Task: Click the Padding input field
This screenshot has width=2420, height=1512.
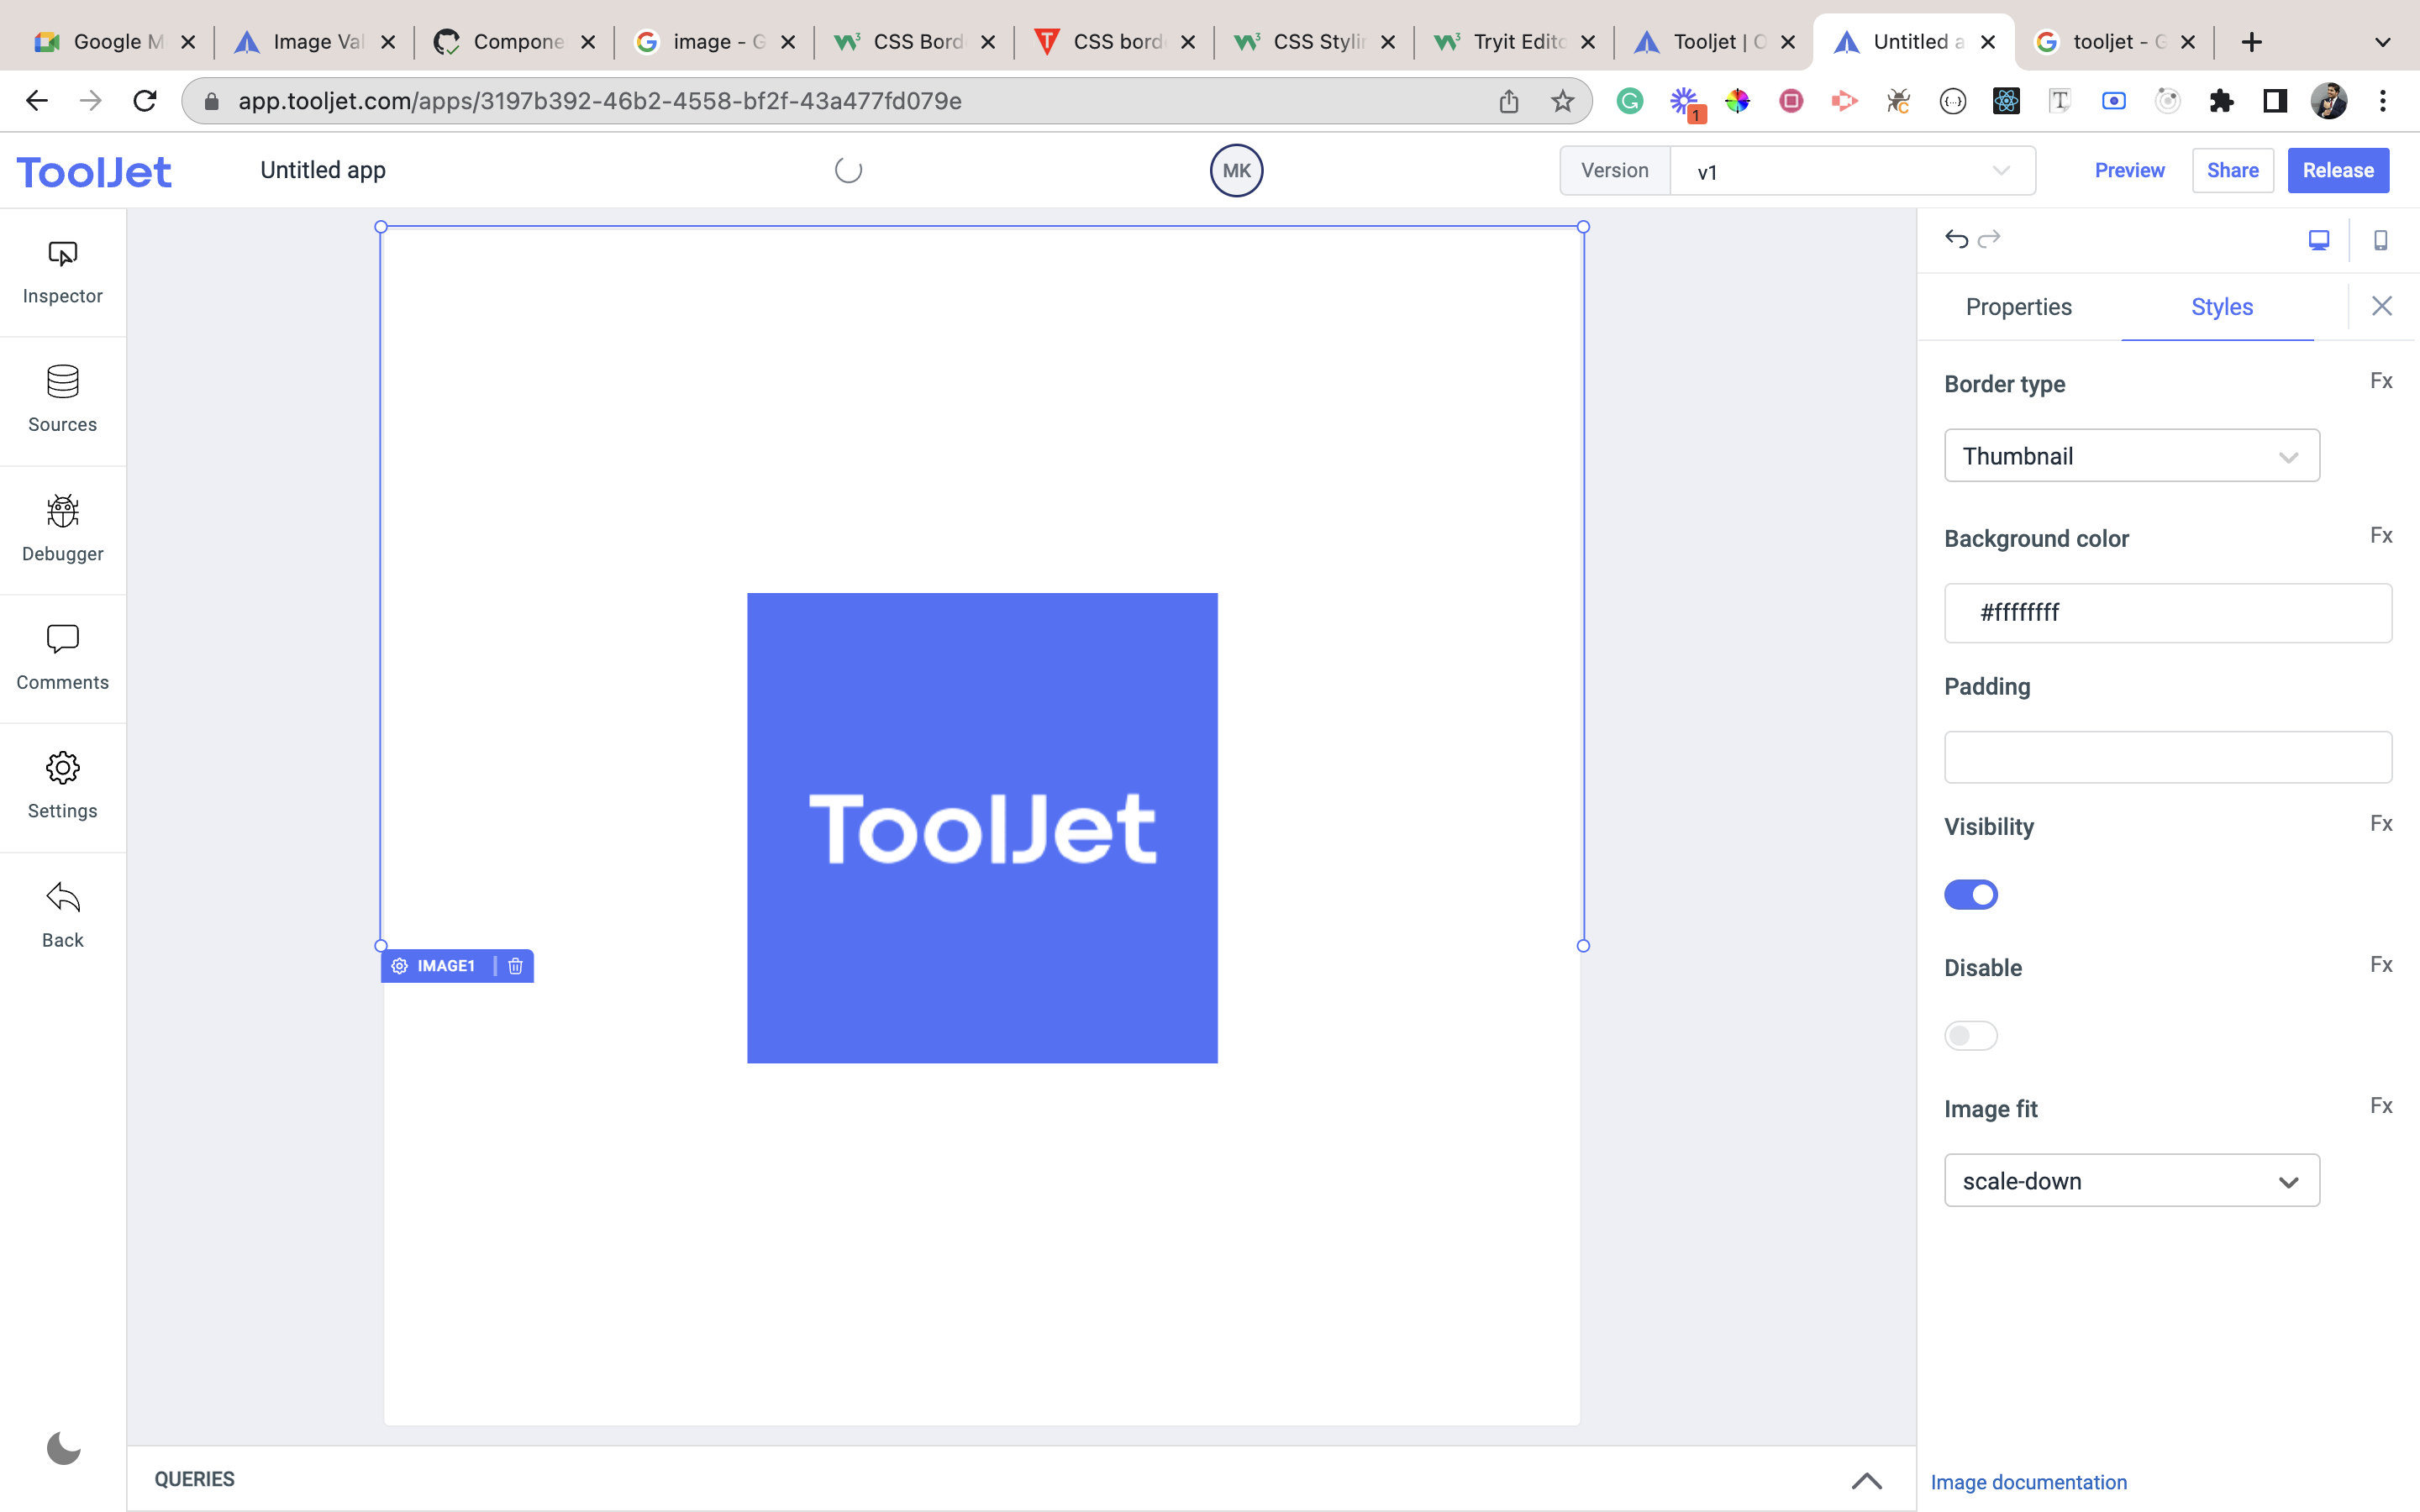Action: tap(2167, 757)
